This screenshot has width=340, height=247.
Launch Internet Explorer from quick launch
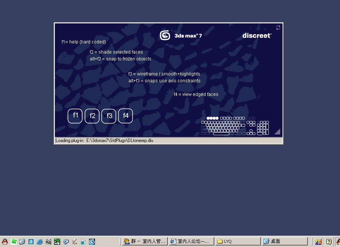click(40, 241)
